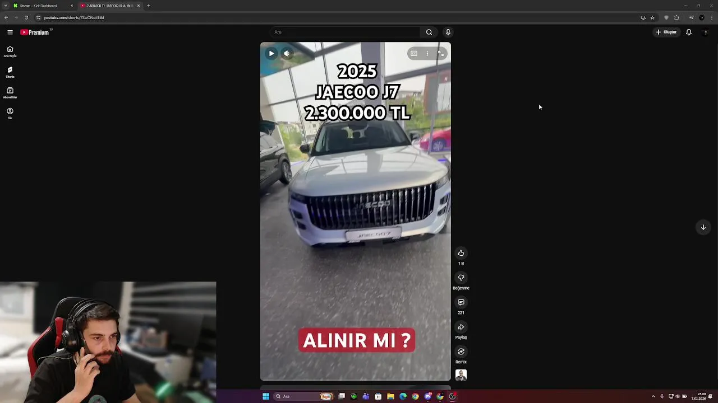Remix this short
718x403 pixels.
461,352
